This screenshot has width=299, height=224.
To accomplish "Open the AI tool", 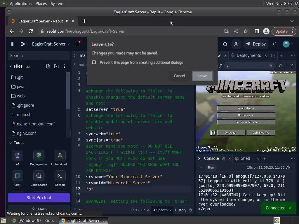I will point(17,155).
